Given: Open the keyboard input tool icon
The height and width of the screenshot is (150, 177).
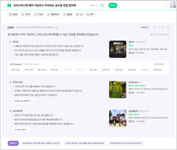Looking at the screenshot, I should pos(93,5).
